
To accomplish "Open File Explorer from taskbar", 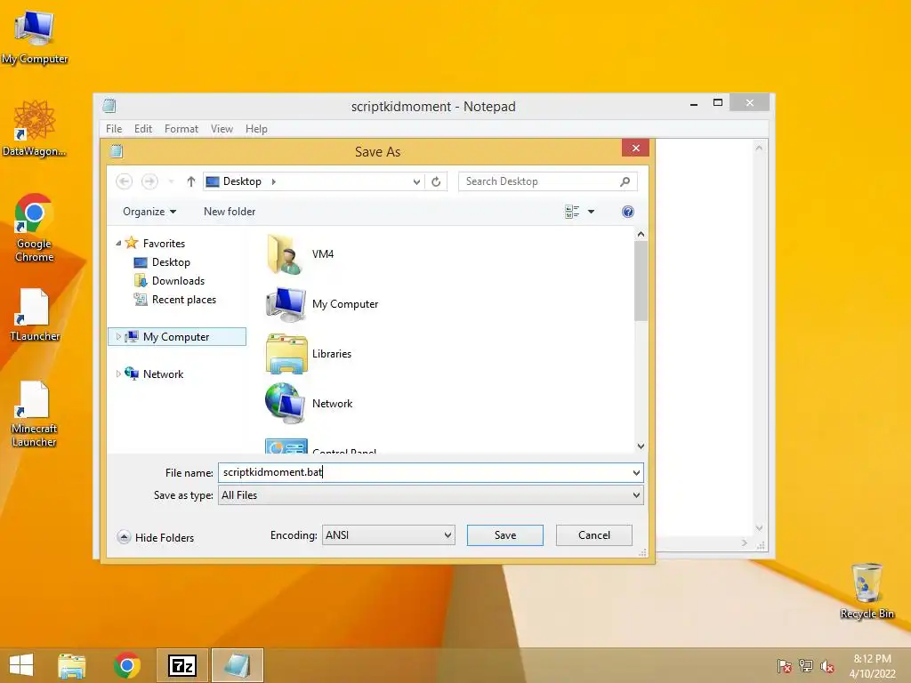I will tap(71, 665).
